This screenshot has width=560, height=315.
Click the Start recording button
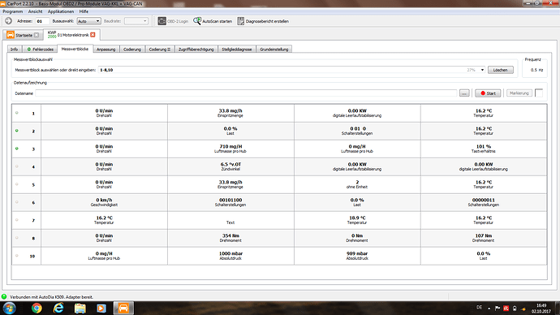(x=488, y=93)
